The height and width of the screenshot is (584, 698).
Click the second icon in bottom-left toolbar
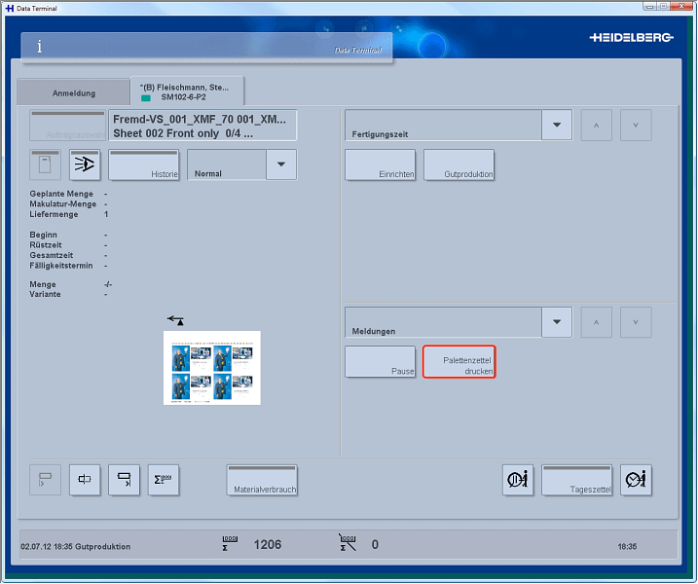85,480
